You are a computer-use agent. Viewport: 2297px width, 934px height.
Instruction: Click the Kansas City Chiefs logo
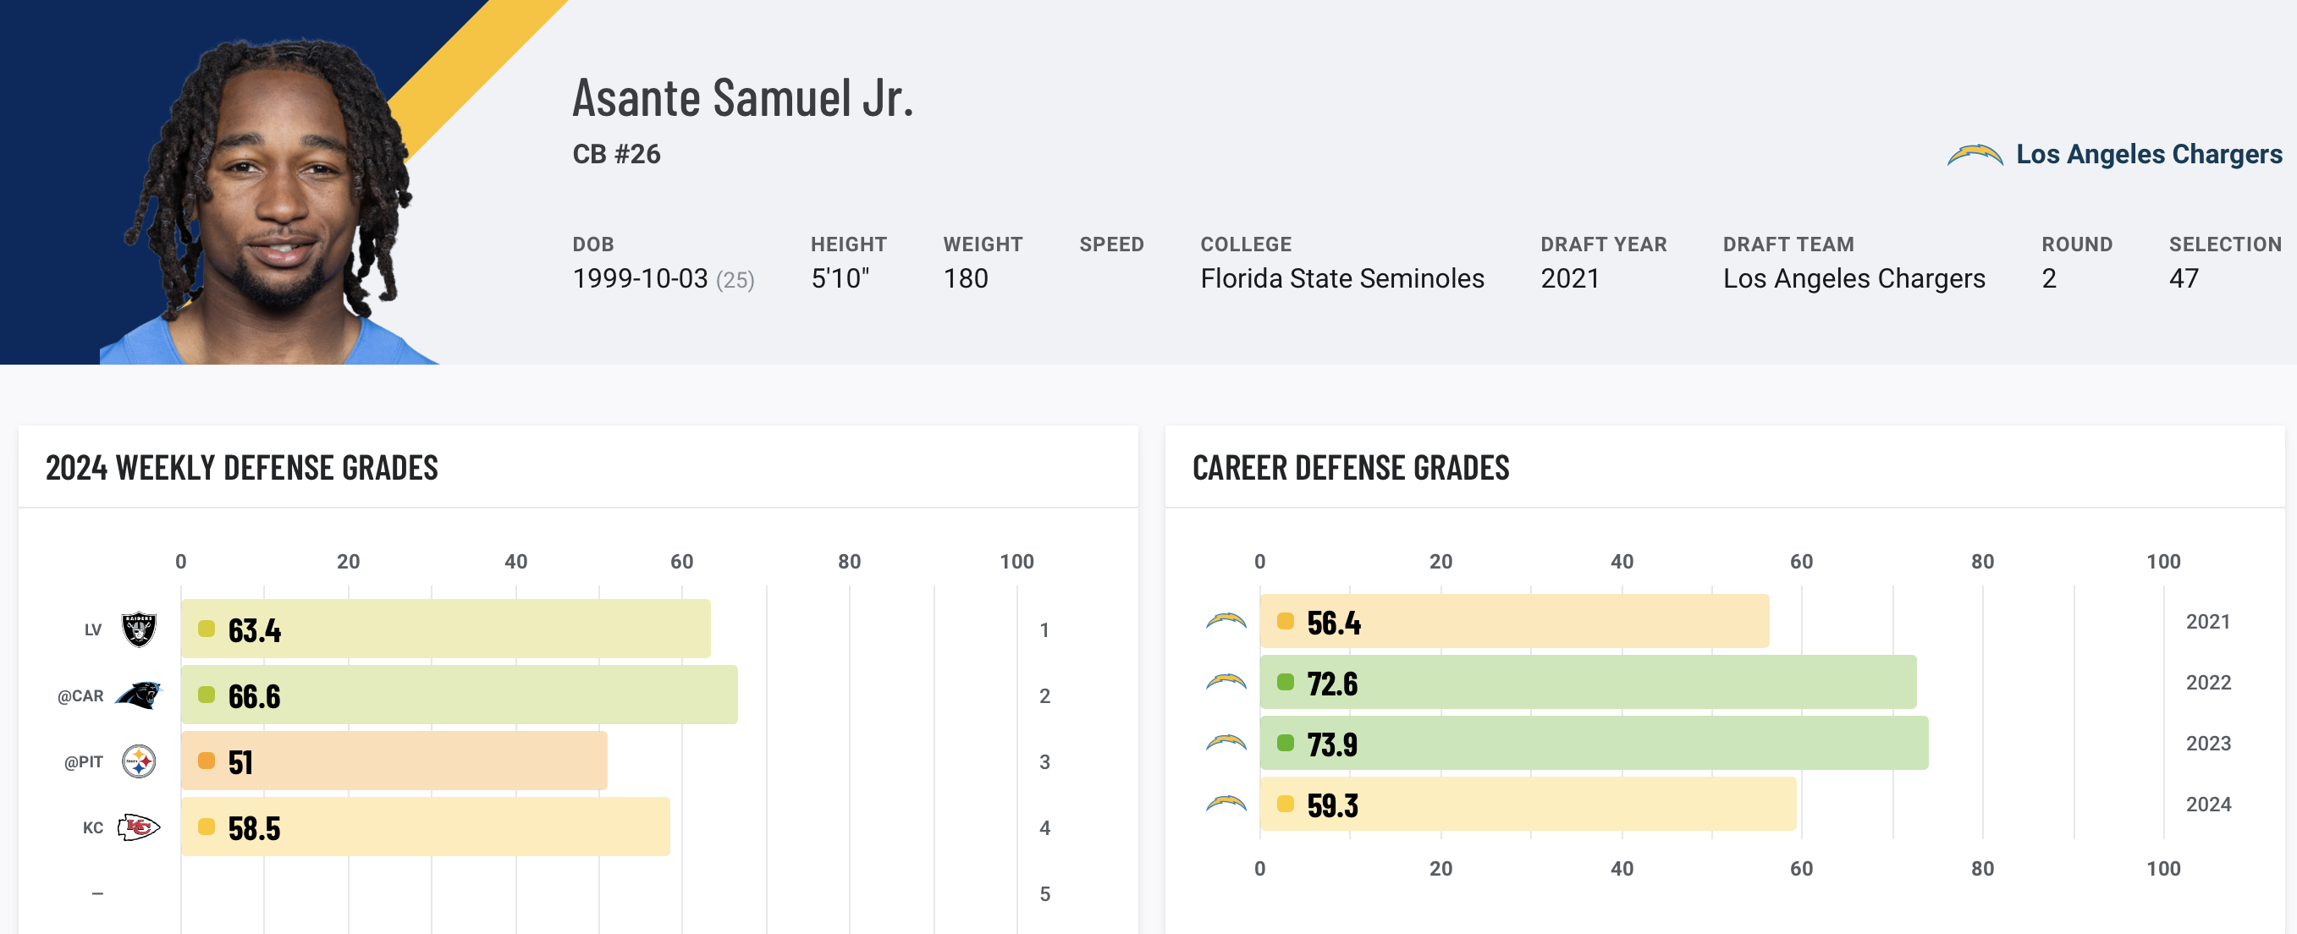pyautogui.click(x=139, y=827)
